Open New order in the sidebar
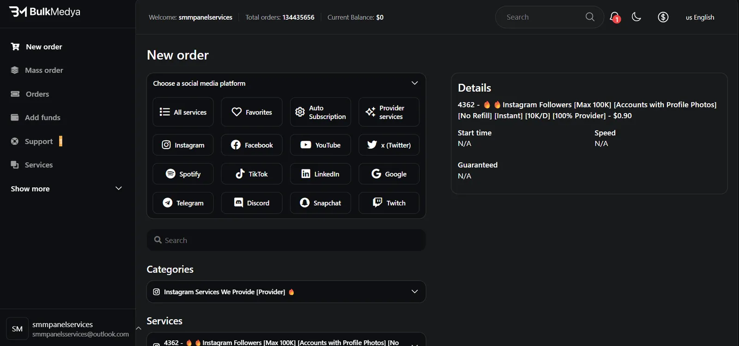Image resolution: width=739 pixels, height=346 pixels. coord(36,47)
